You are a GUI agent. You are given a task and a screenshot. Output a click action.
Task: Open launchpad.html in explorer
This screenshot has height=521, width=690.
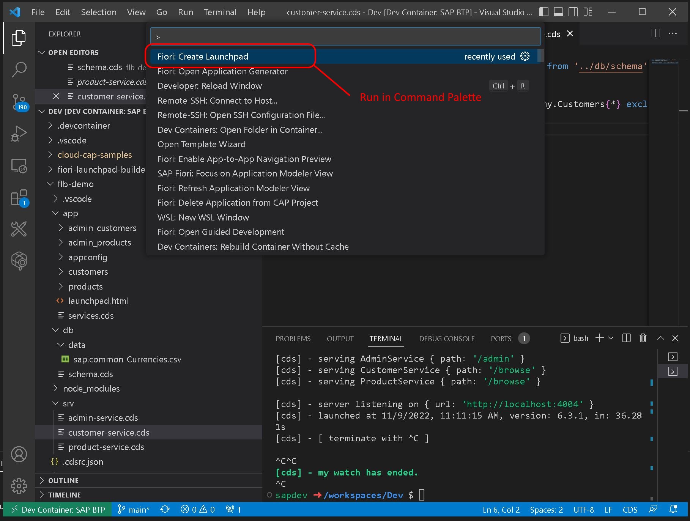98,301
